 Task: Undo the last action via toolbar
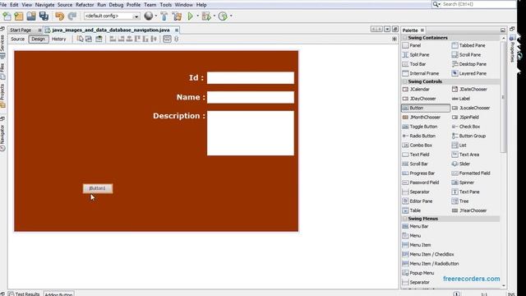click(x=59, y=16)
